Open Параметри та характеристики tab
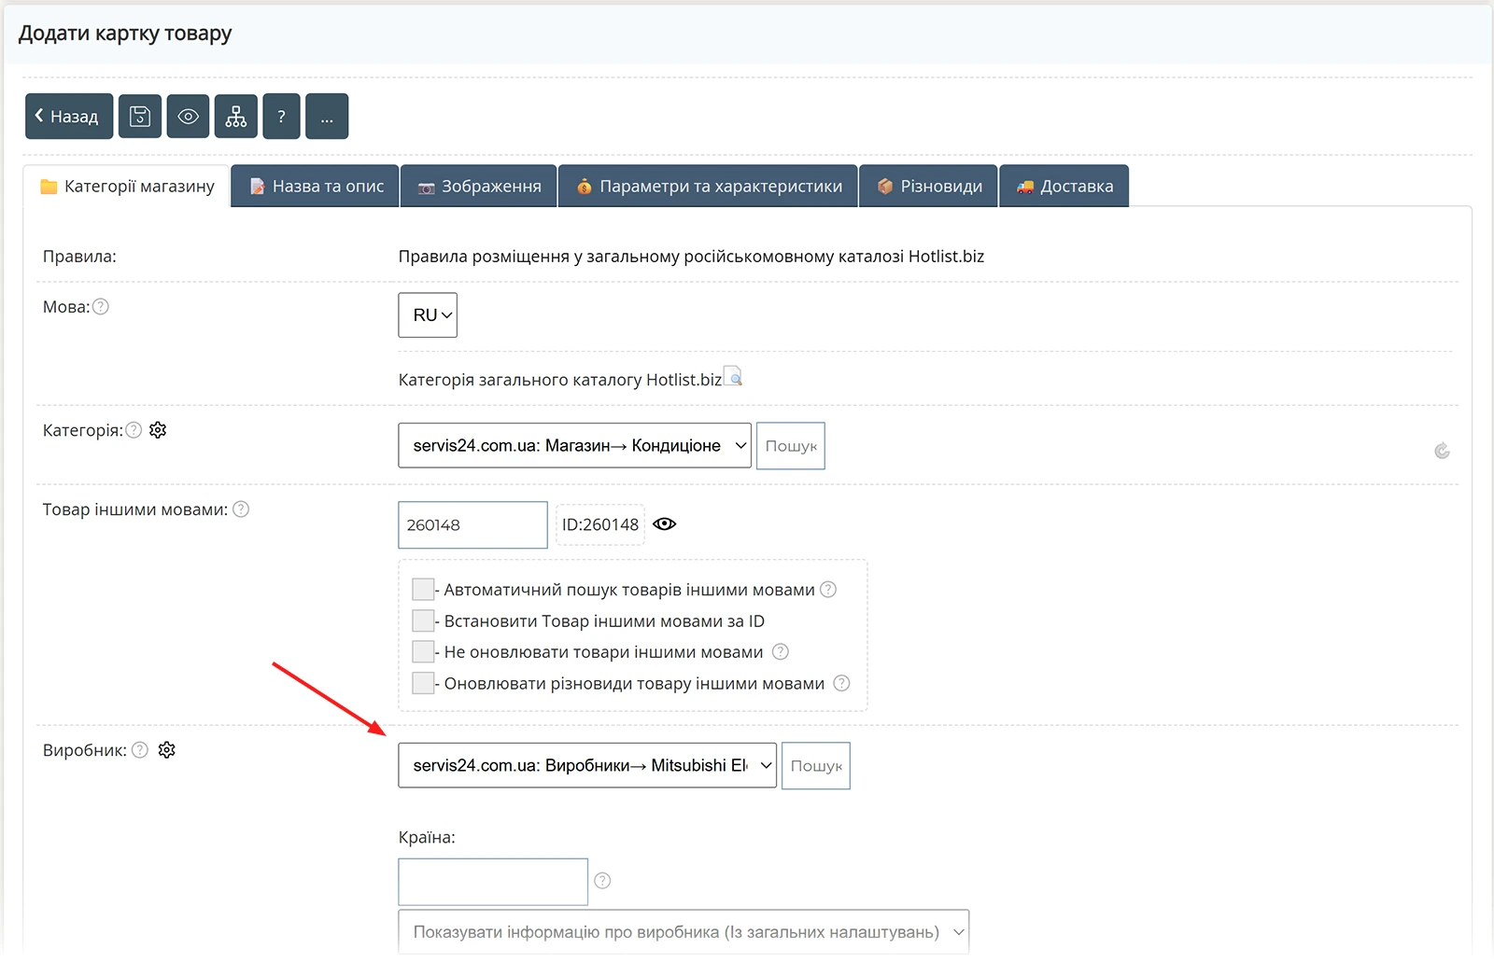The width and height of the screenshot is (1494, 976). tap(709, 187)
